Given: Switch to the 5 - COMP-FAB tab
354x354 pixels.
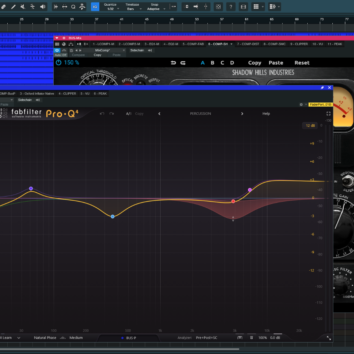Looking at the screenshot, I should (193, 44).
